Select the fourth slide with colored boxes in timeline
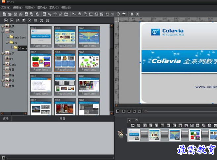 (x=195, y=135)
